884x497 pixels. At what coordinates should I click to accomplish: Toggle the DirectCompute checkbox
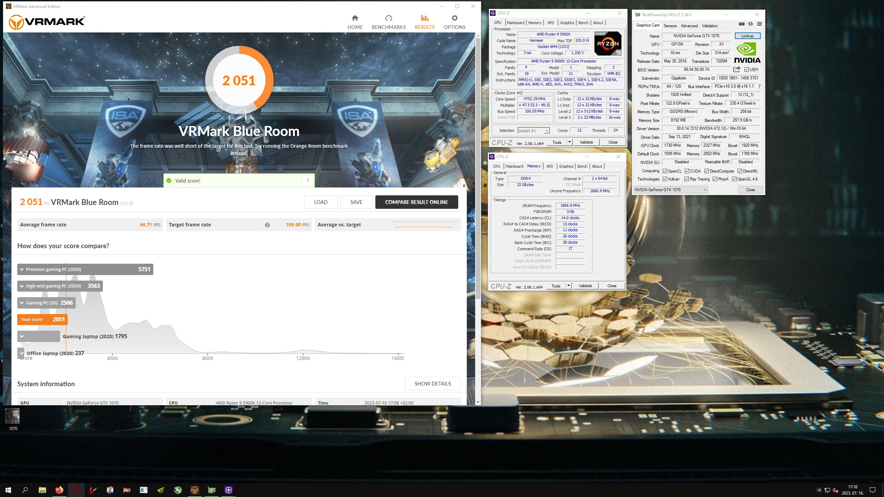click(x=707, y=171)
